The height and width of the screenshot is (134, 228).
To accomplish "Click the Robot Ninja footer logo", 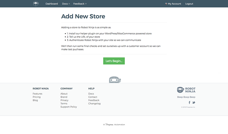I will tap(186, 90).
